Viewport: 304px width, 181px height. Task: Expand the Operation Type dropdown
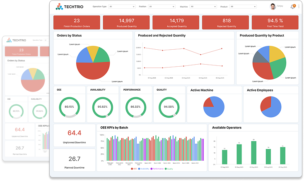pyautogui.click(x=122, y=7)
